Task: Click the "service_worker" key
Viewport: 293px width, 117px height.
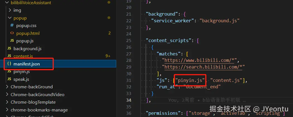Action: (x=173, y=21)
